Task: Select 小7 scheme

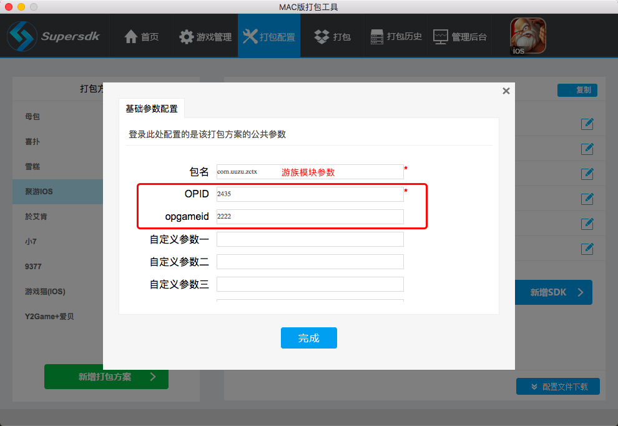Action: (57, 241)
